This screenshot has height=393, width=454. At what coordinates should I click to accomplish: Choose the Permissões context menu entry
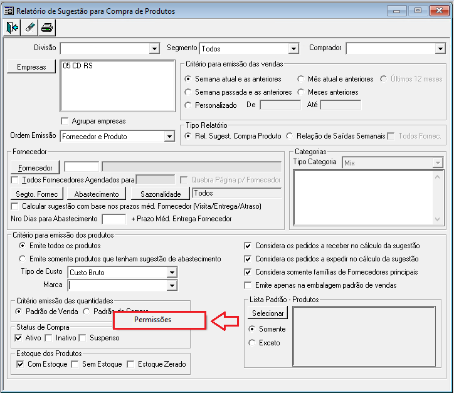pyautogui.click(x=159, y=320)
